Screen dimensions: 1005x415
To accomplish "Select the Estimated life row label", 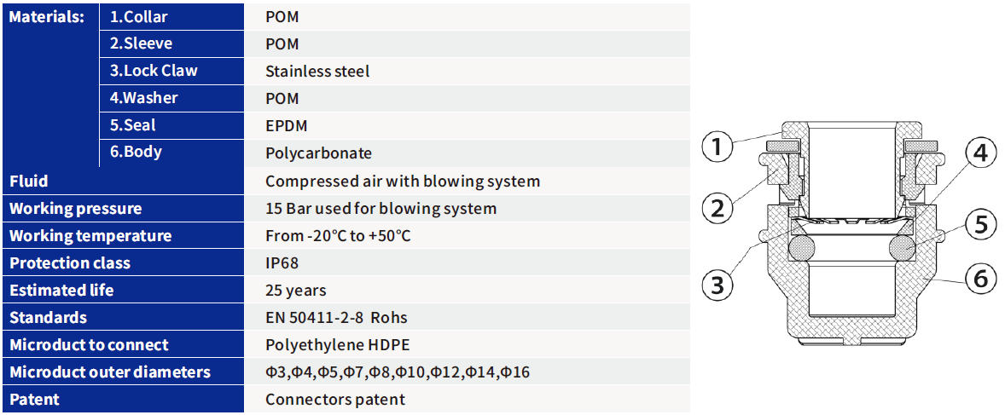I will pyautogui.click(x=61, y=291).
